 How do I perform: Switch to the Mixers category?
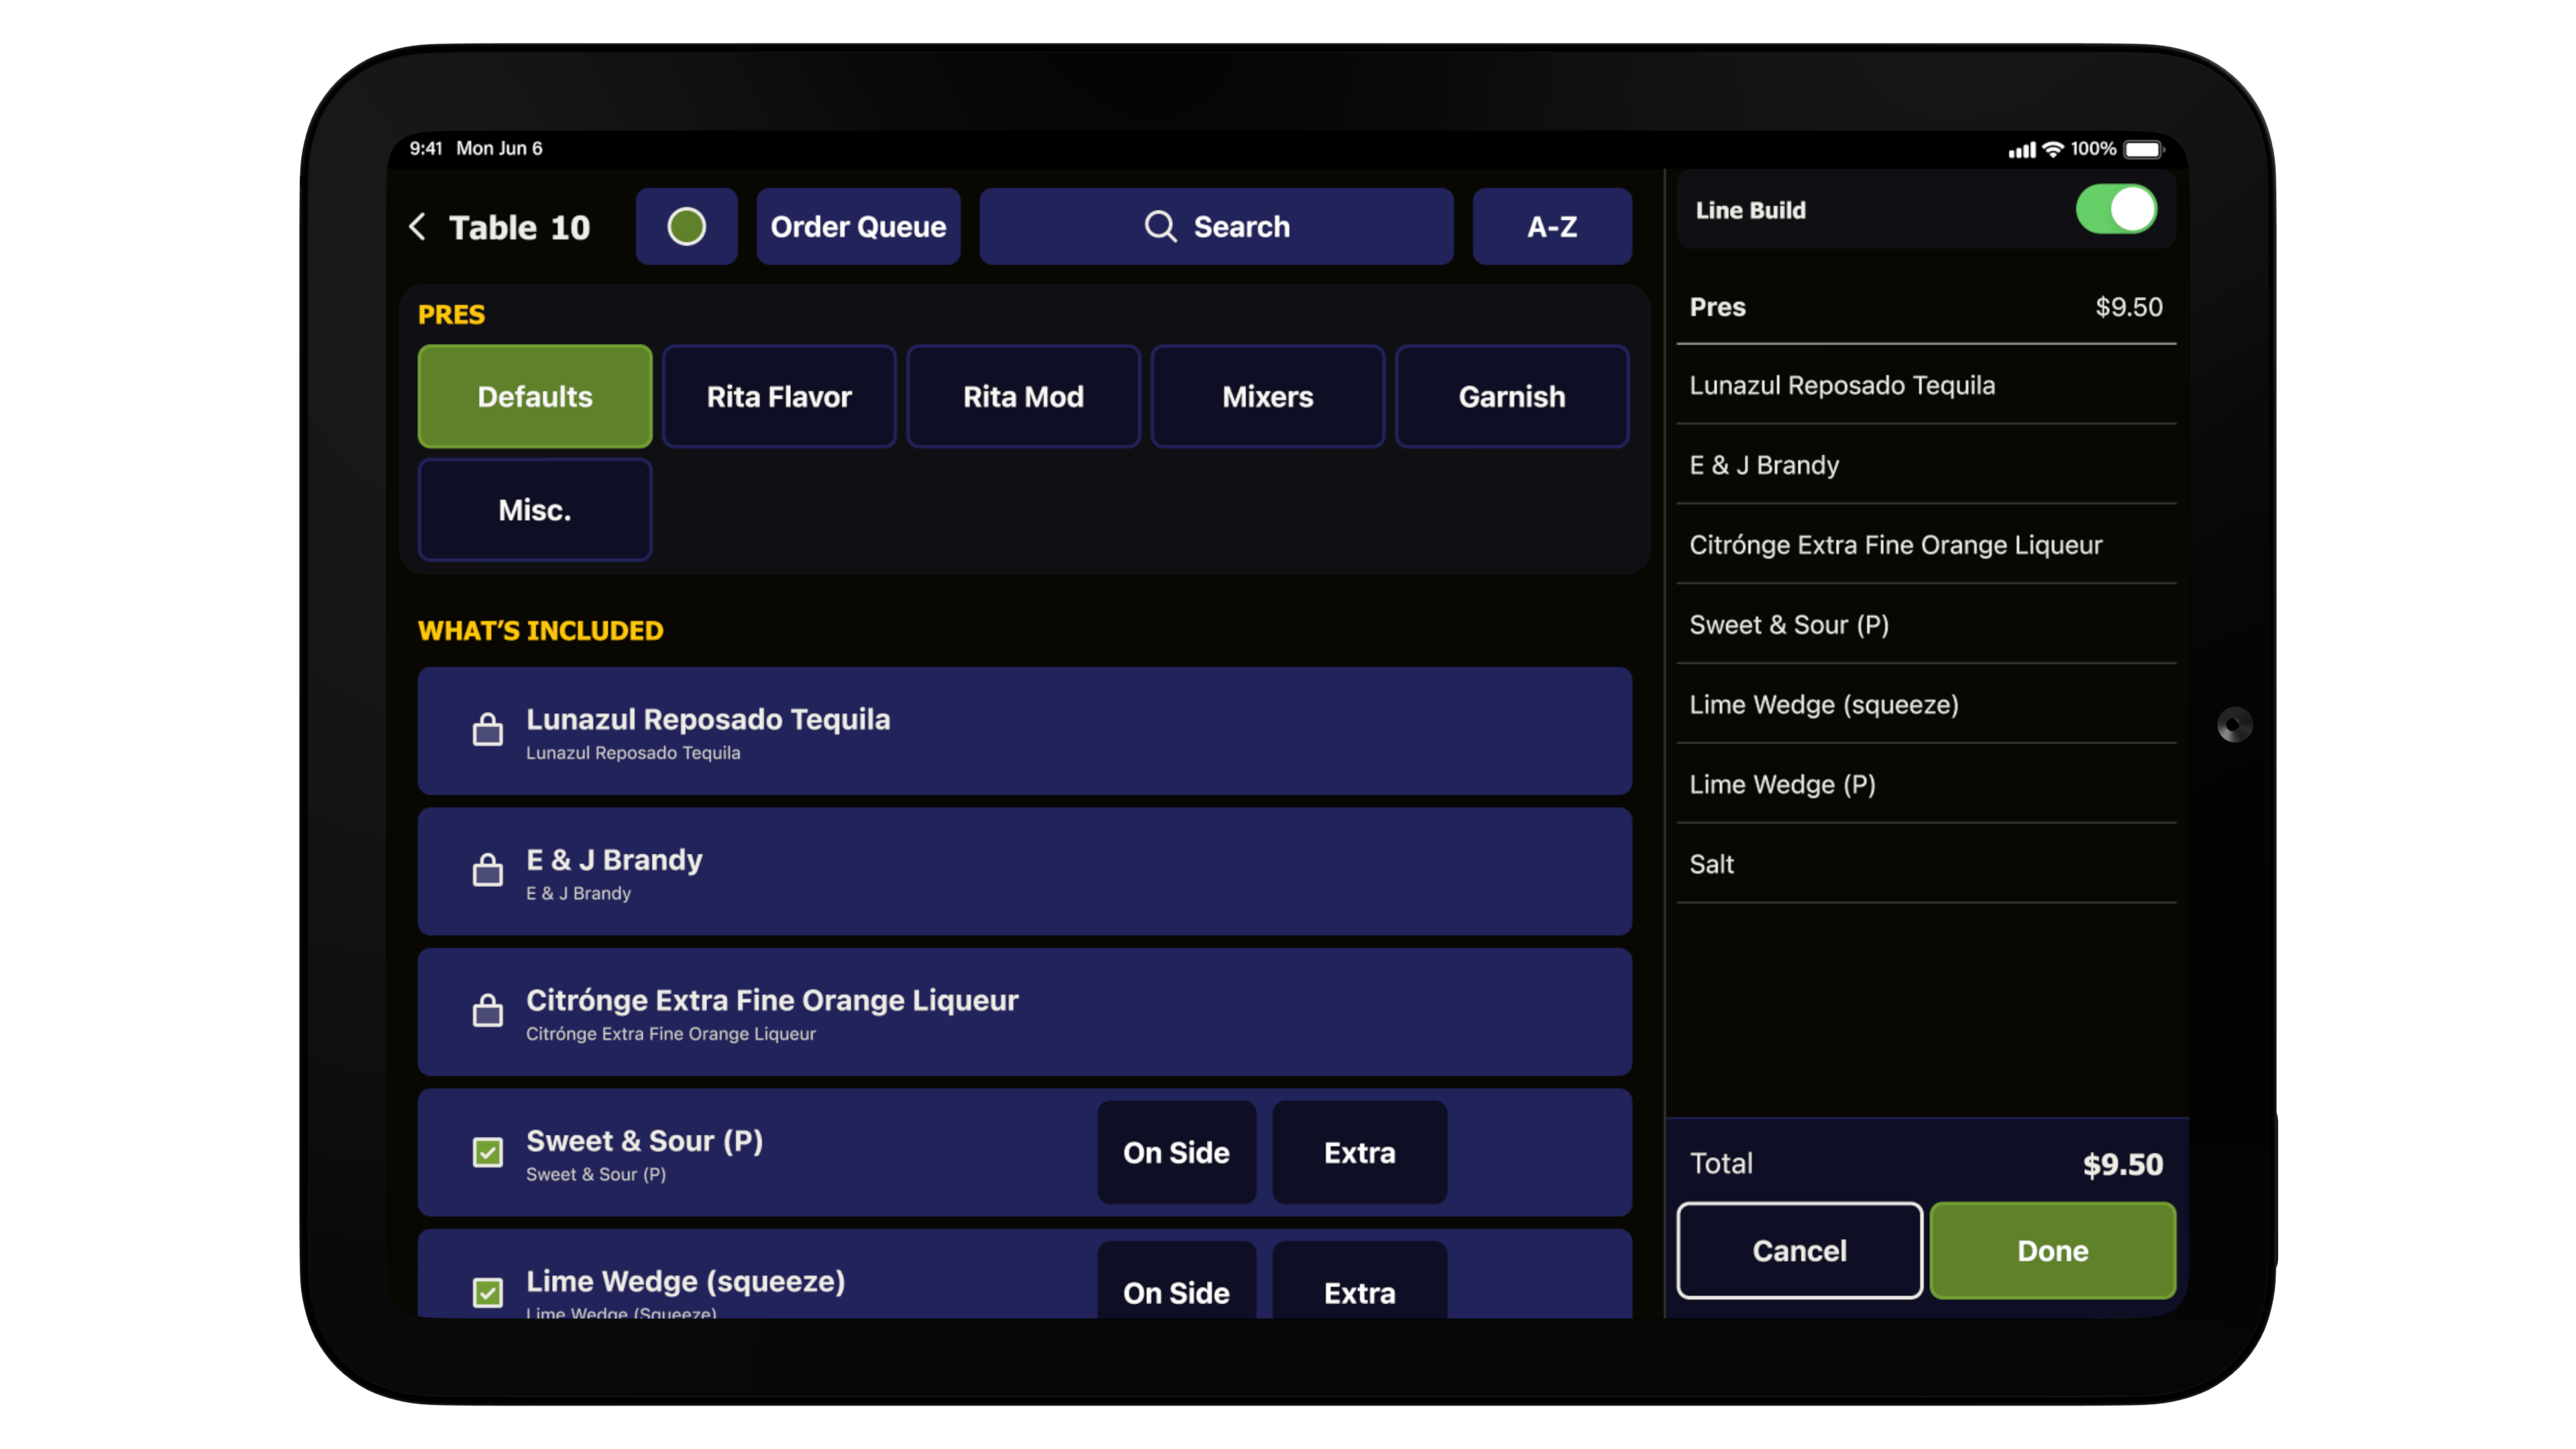tap(1267, 396)
